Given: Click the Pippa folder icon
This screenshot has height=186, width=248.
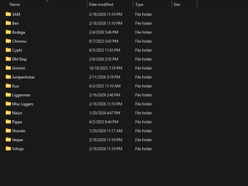Looking at the screenshot, I should click(8, 122).
